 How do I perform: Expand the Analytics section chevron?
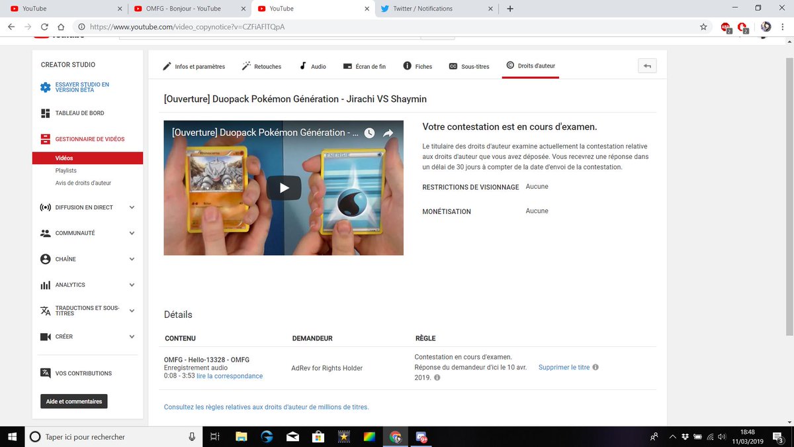(132, 285)
